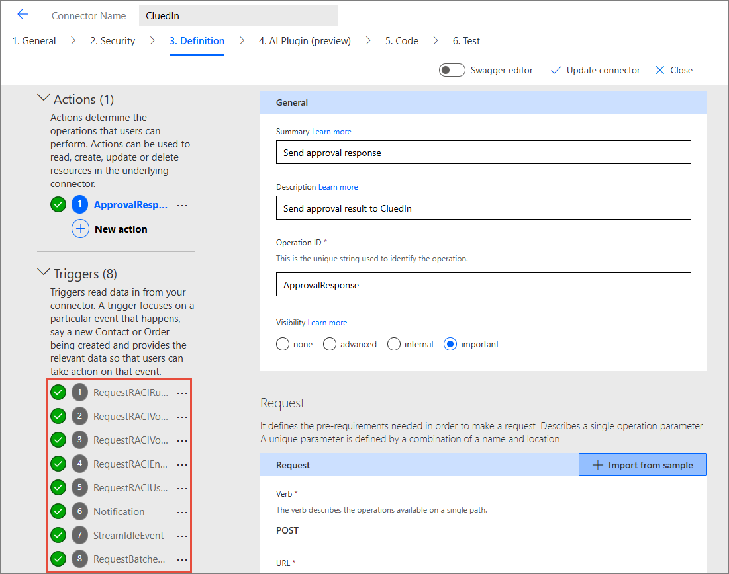Go to the 5. Code step
The height and width of the screenshot is (574, 729).
tap(402, 41)
